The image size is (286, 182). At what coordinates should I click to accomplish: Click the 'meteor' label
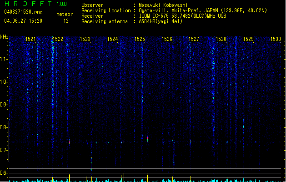(x=65, y=14)
